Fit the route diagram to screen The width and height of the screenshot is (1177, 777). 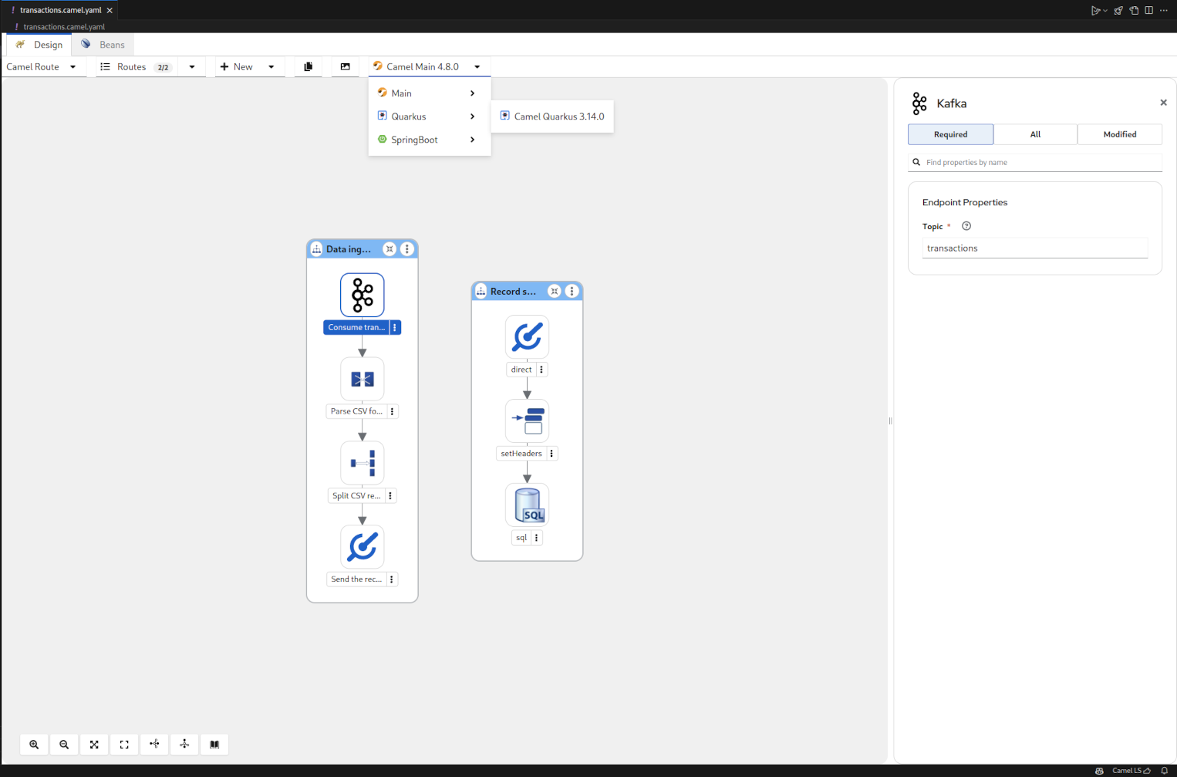[x=94, y=745]
